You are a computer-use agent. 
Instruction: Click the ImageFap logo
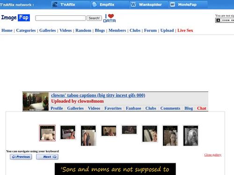(x=15, y=18)
